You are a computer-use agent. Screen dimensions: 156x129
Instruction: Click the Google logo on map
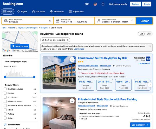6,50
